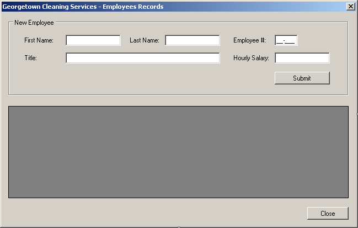Click into the Title text box
The image size is (358, 228).
[143, 58]
